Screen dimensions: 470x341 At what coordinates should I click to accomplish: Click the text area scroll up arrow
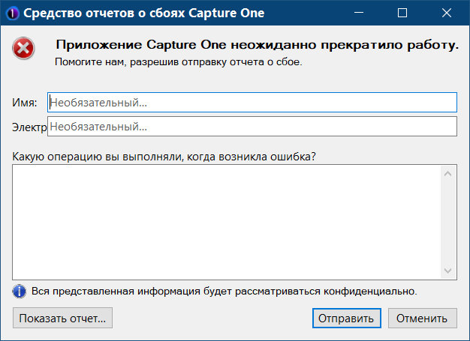pos(447,174)
